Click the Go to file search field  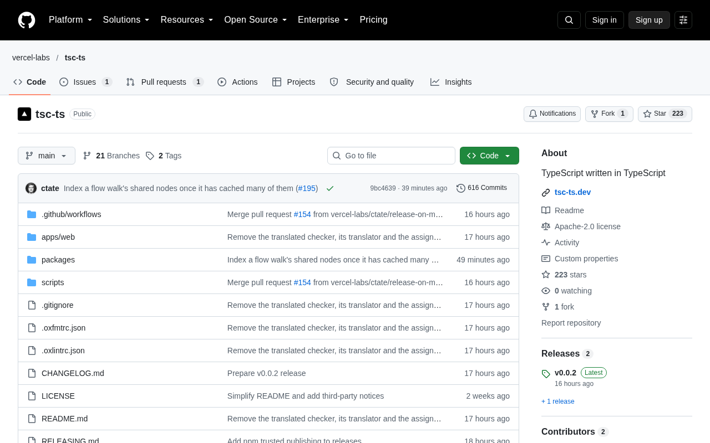(x=391, y=156)
